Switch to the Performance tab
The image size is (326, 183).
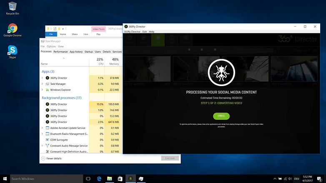click(x=60, y=52)
